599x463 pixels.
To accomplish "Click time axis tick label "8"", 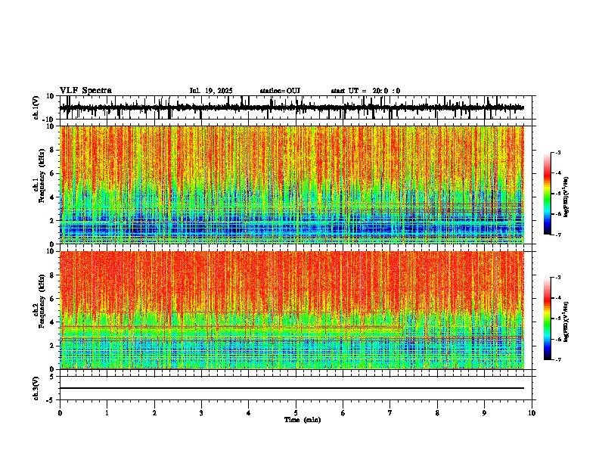I will click(437, 413).
